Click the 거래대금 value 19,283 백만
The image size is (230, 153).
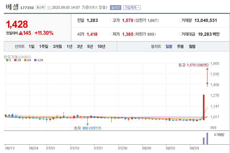click(209, 34)
